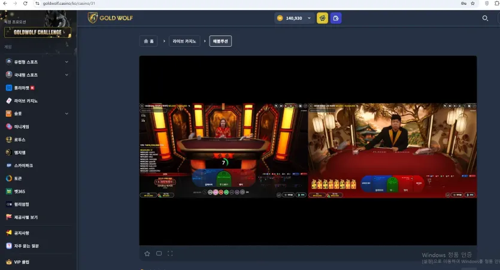Go to 홈 via breadcrumb button
This screenshot has width=500, height=270.
click(149, 41)
